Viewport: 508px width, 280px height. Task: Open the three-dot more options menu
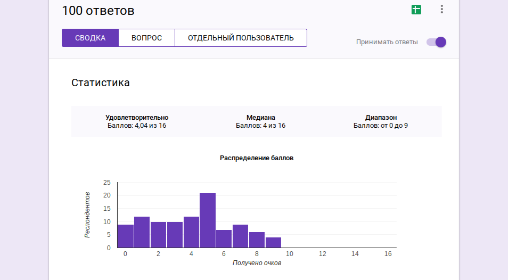(441, 10)
